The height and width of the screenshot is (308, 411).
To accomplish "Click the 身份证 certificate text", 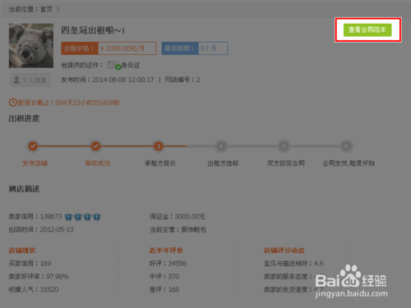I will coord(131,65).
